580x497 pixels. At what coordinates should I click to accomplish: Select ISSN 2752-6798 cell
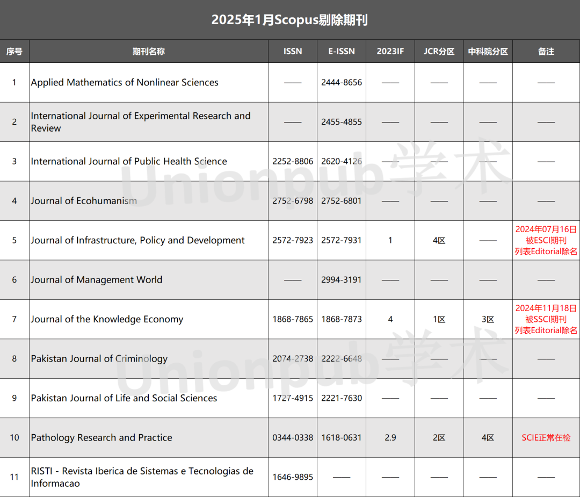[x=293, y=201]
